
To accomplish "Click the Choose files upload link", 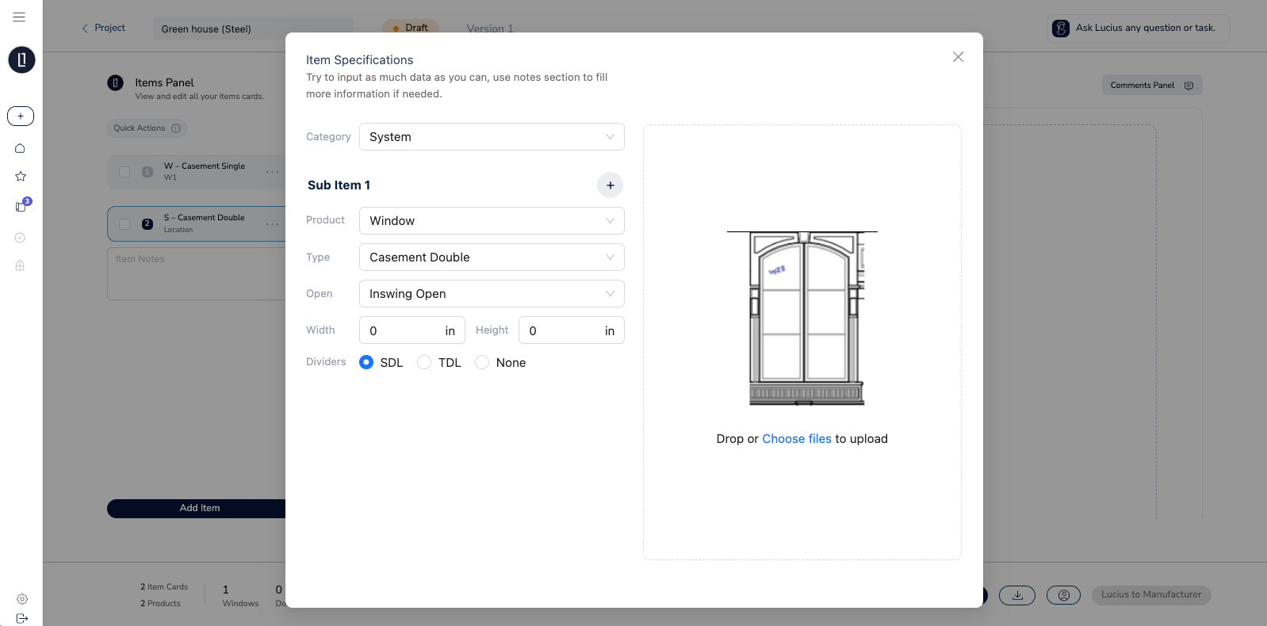I will pos(796,439).
